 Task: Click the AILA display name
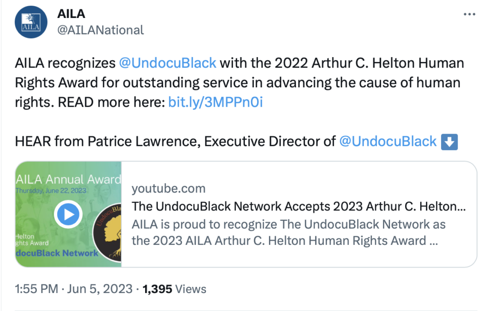tap(72, 13)
